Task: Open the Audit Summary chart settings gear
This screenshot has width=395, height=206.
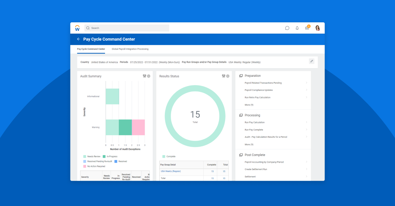Action: point(148,76)
